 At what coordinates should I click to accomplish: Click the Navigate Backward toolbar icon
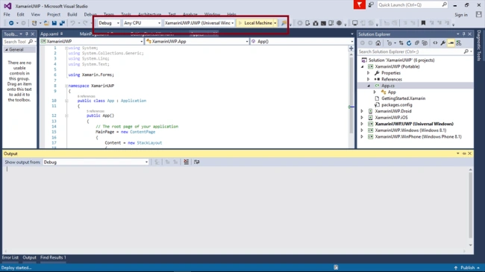coord(11,23)
